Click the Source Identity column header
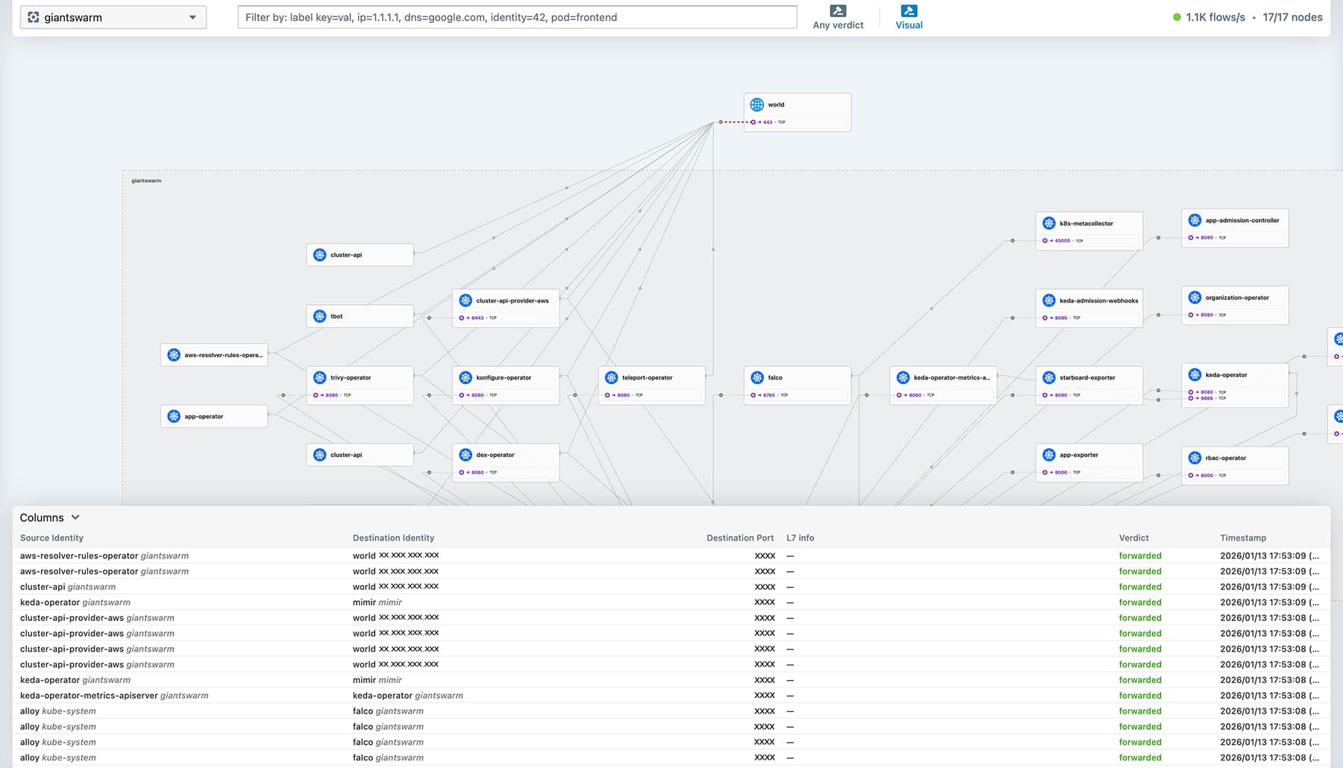The height and width of the screenshot is (768, 1343). (x=51, y=538)
